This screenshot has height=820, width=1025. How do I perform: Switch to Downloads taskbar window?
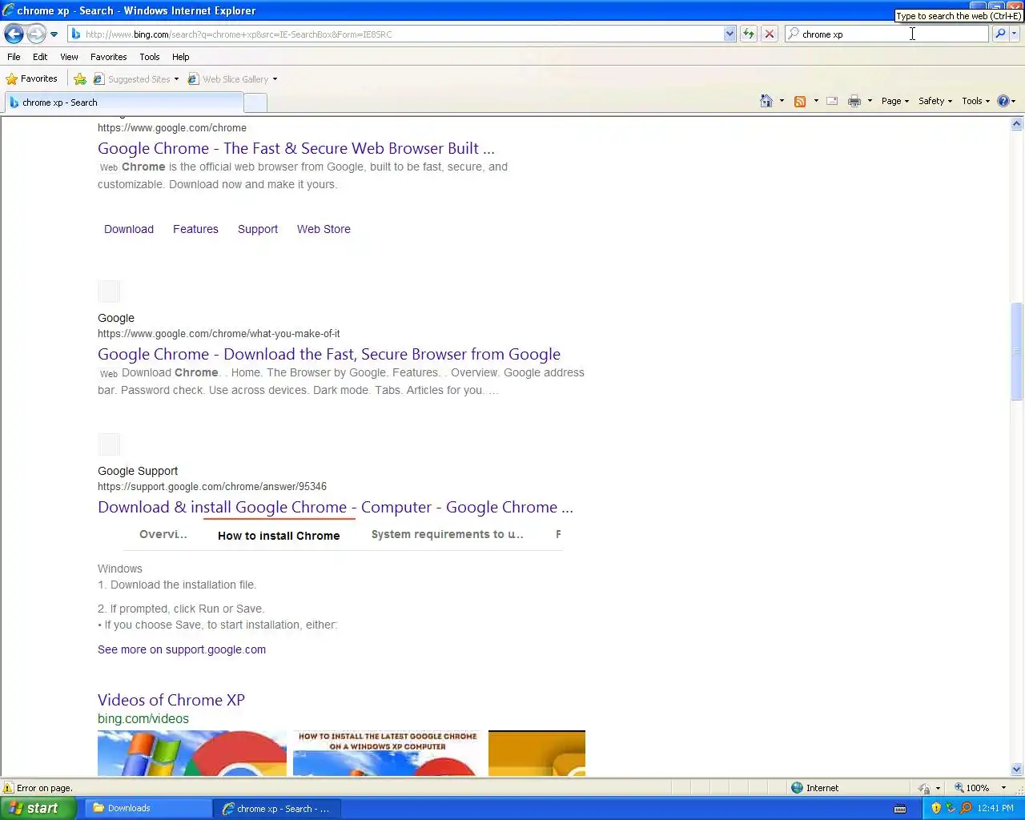pos(148,808)
